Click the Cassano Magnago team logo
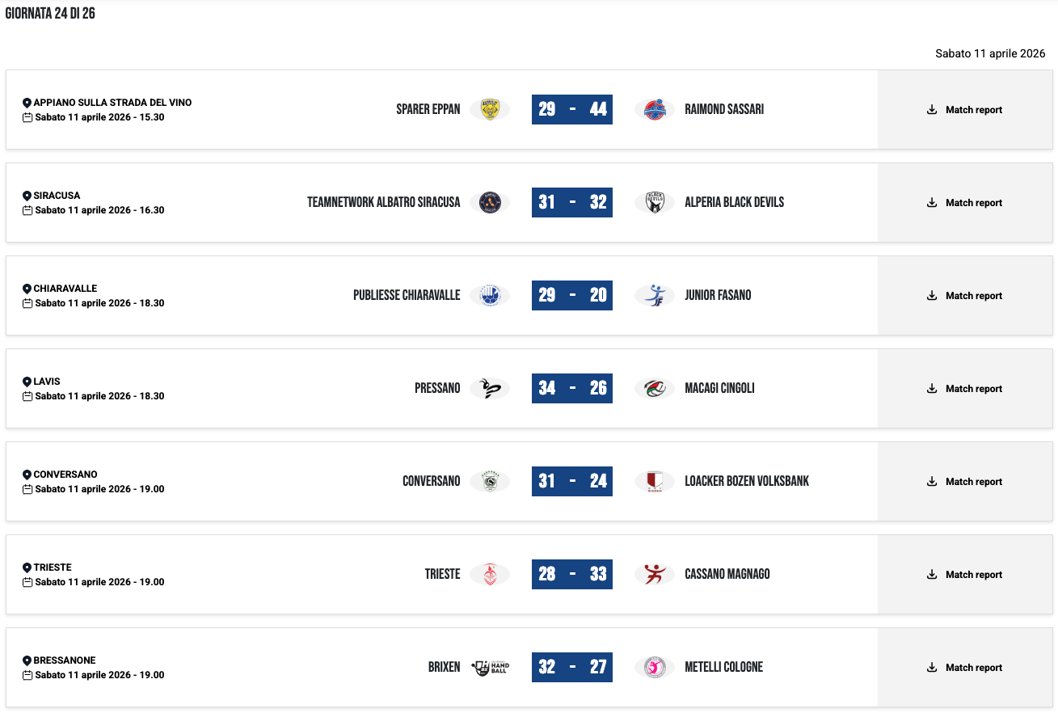This screenshot has height=713, width=1058. pyautogui.click(x=655, y=574)
